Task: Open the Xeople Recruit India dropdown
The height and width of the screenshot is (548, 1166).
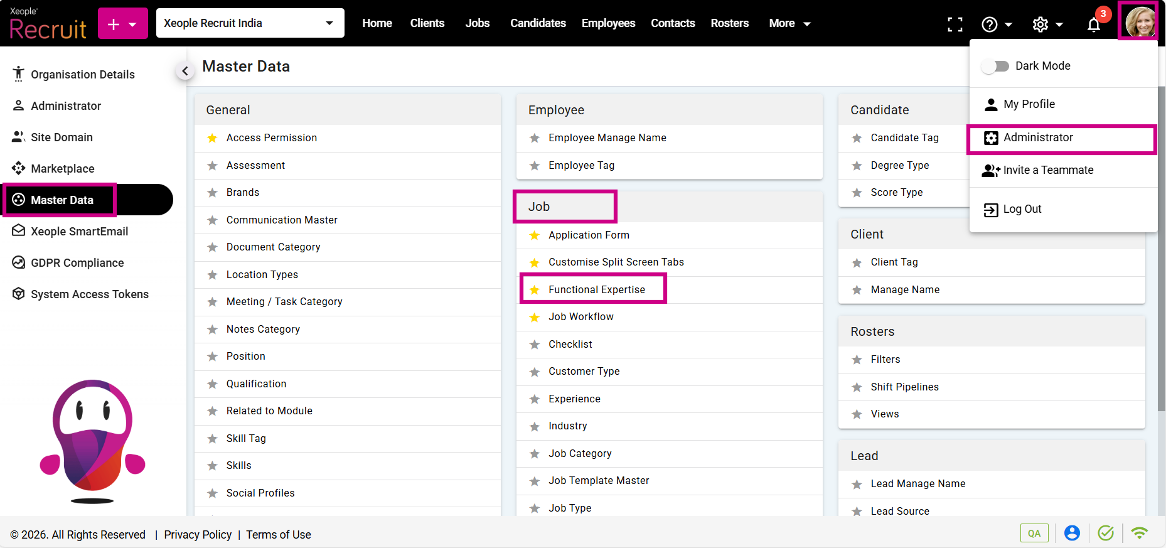Action: coord(250,23)
